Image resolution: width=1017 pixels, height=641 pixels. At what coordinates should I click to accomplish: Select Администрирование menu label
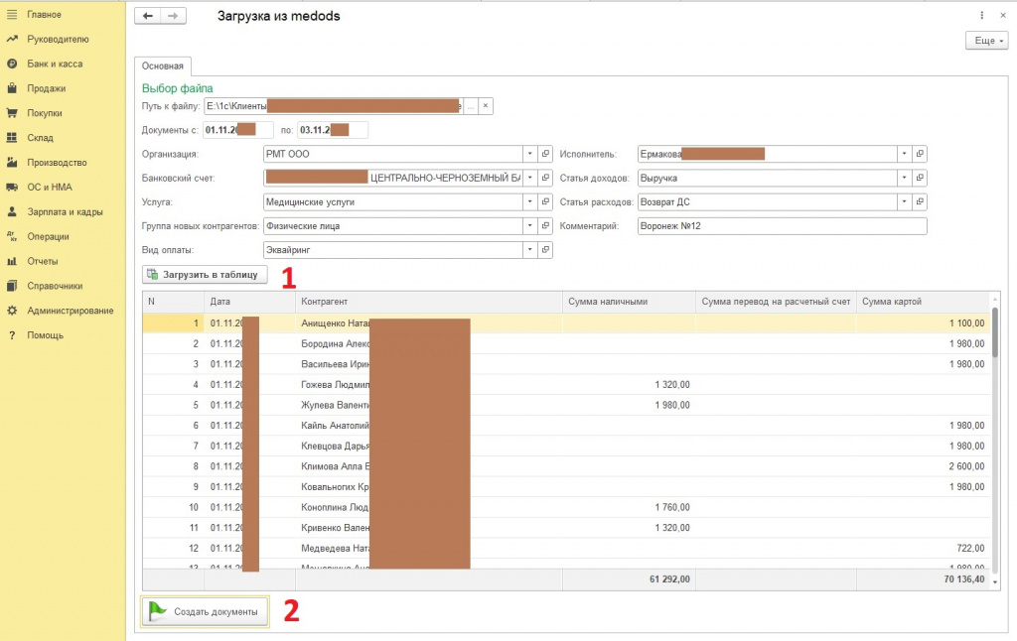pyautogui.click(x=71, y=311)
